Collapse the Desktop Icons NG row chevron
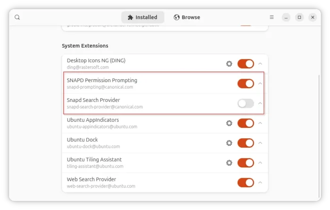This screenshot has width=330, height=210. point(260,64)
